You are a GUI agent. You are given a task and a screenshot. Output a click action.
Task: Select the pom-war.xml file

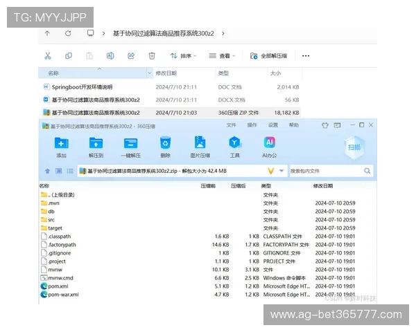60,295
